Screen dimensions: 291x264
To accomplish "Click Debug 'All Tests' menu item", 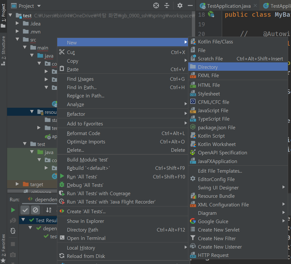I will click(x=123, y=185).
